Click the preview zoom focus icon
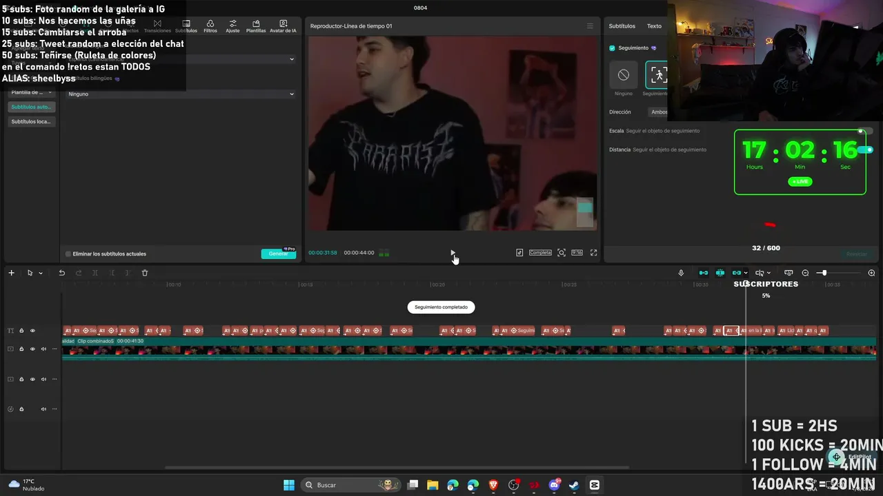The height and width of the screenshot is (496, 883). click(562, 253)
